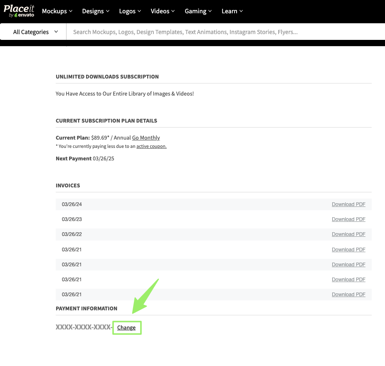Click the Current Plan price $89.69

pyautogui.click(x=100, y=138)
